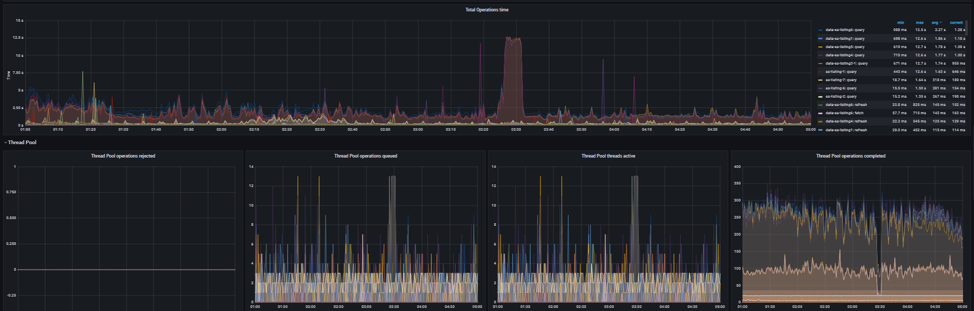The width and height of the screenshot is (974, 311).
Task: Click the legend scrollbar in Total Operations time
Action: coord(966,27)
